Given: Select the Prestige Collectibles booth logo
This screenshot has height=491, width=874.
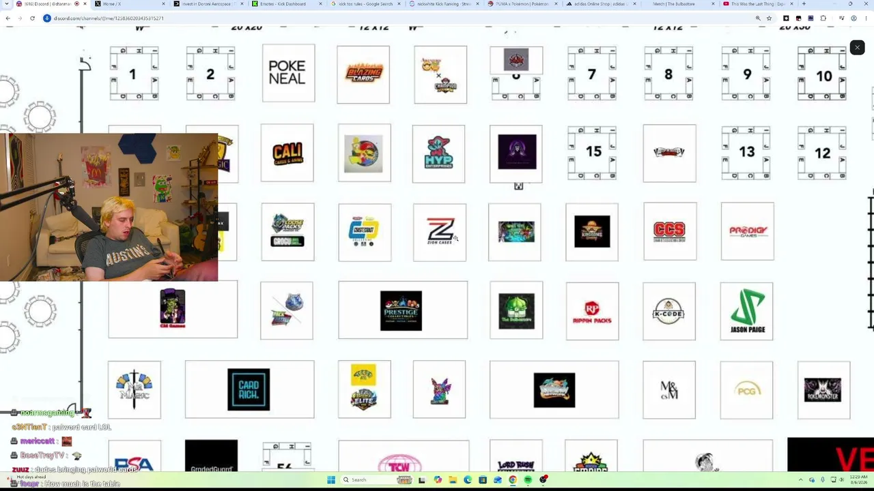Looking at the screenshot, I should [401, 310].
